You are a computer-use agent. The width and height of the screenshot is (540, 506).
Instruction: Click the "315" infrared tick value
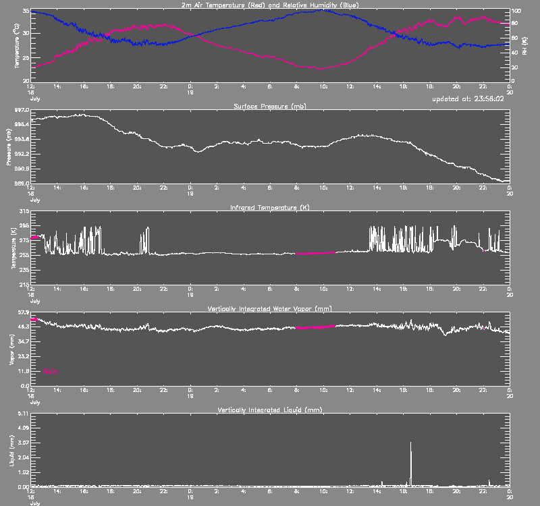(24, 211)
